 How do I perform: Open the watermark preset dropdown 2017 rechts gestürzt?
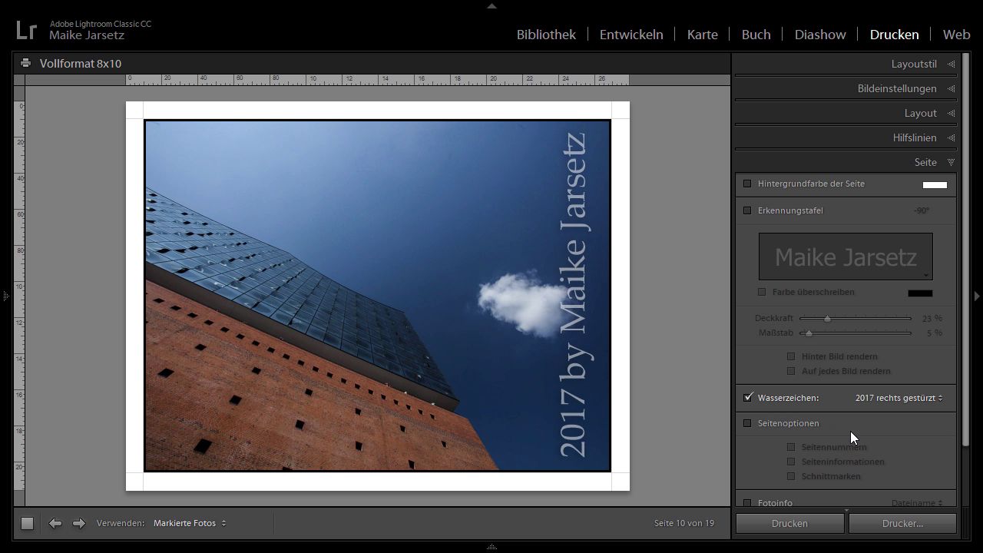tap(899, 398)
